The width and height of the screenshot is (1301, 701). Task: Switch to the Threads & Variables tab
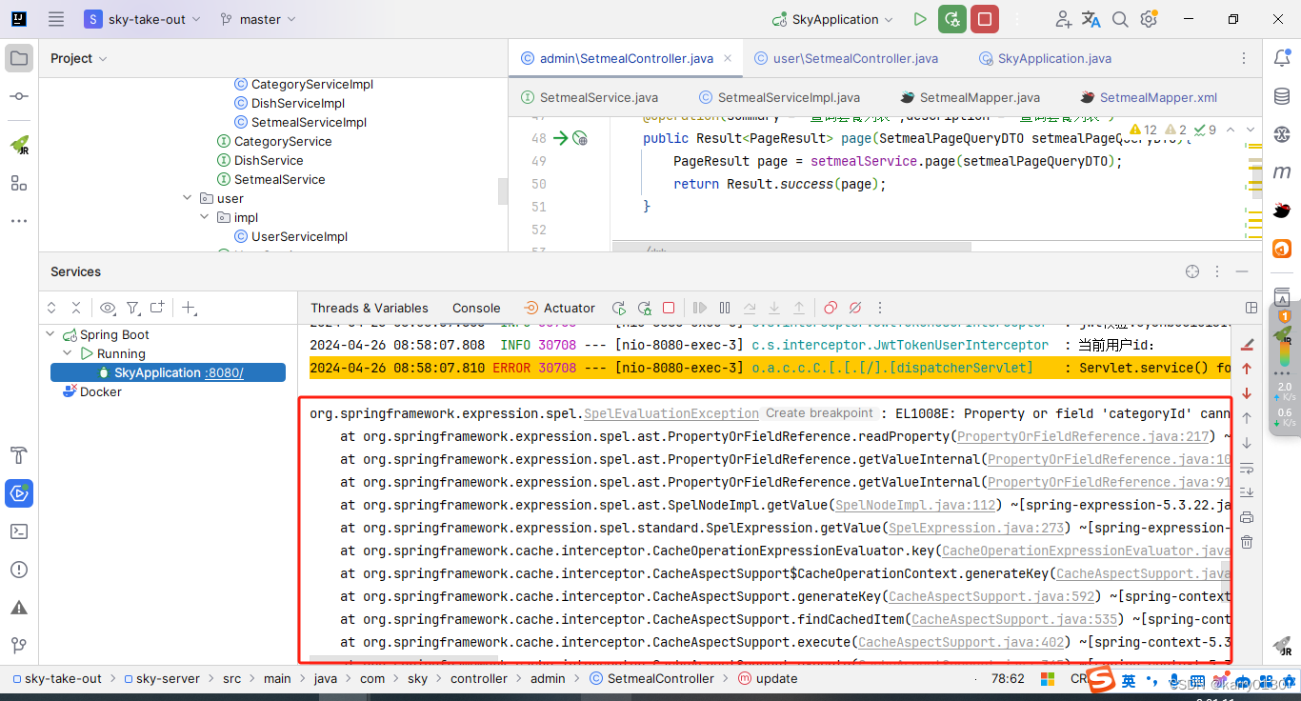369,308
